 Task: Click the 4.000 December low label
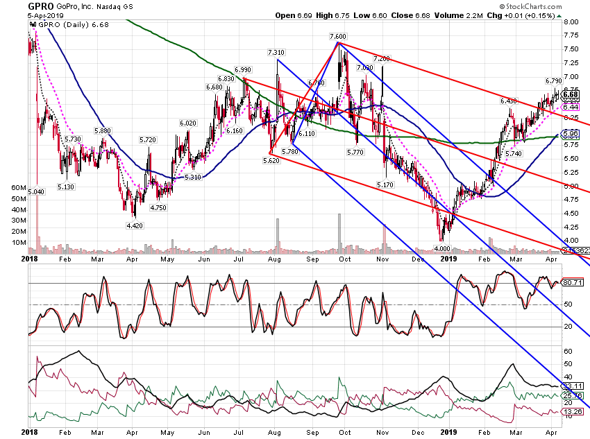[442, 249]
